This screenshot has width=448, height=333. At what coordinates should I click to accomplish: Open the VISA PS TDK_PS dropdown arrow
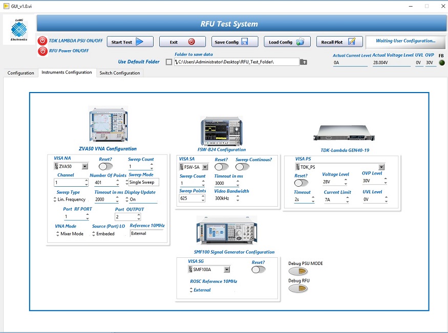point(381,167)
